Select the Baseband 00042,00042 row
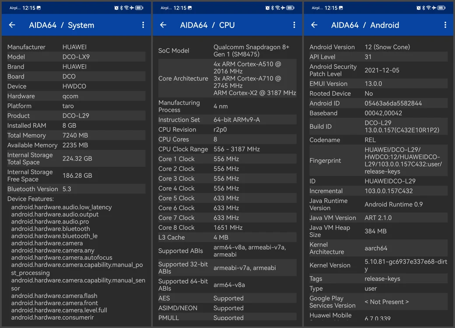This screenshot has height=328, width=455. [378, 113]
